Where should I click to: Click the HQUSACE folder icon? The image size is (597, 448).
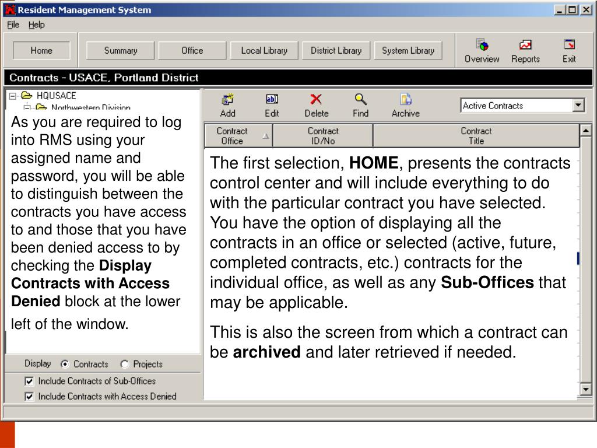click(x=27, y=95)
